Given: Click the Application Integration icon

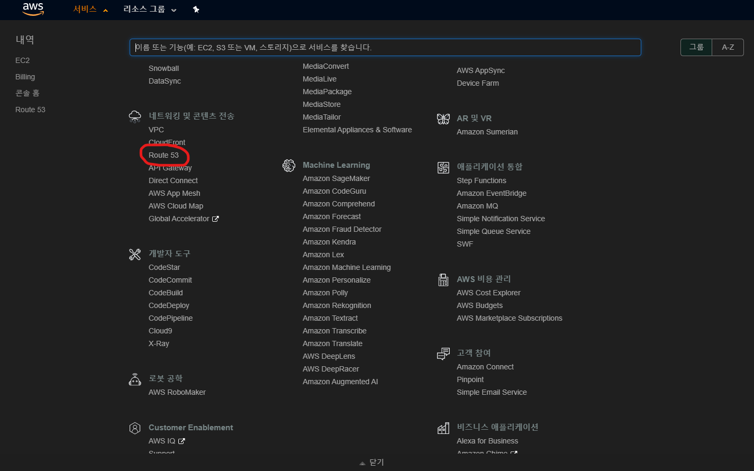Looking at the screenshot, I should click(x=443, y=167).
